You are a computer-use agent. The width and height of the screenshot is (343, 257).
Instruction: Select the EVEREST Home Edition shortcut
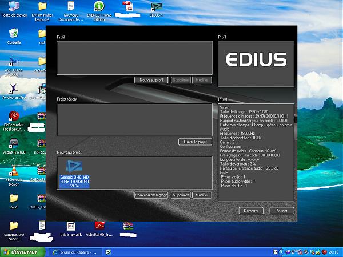(x=99, y=11)
